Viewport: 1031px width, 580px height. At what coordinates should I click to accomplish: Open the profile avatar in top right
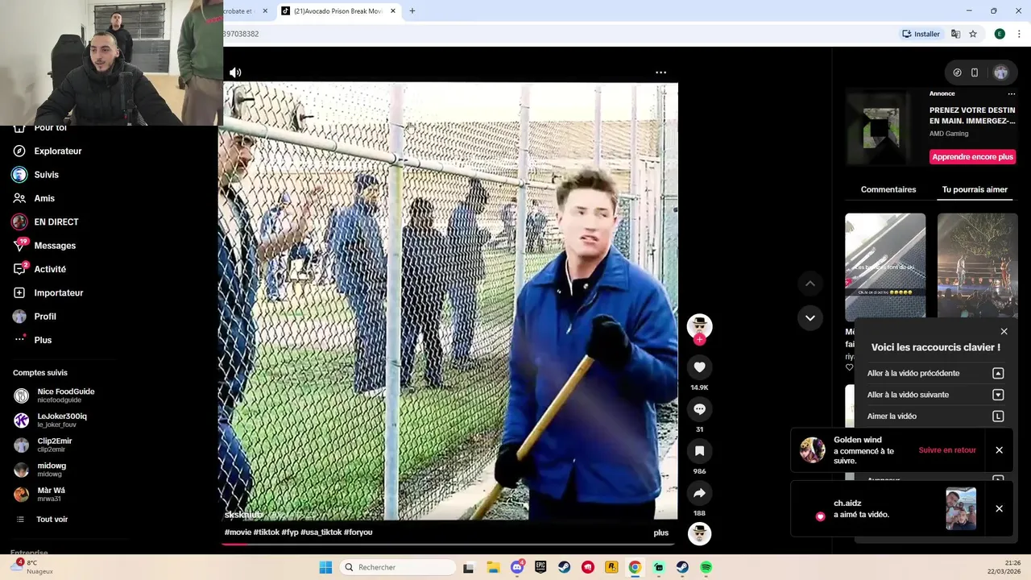1001,72
